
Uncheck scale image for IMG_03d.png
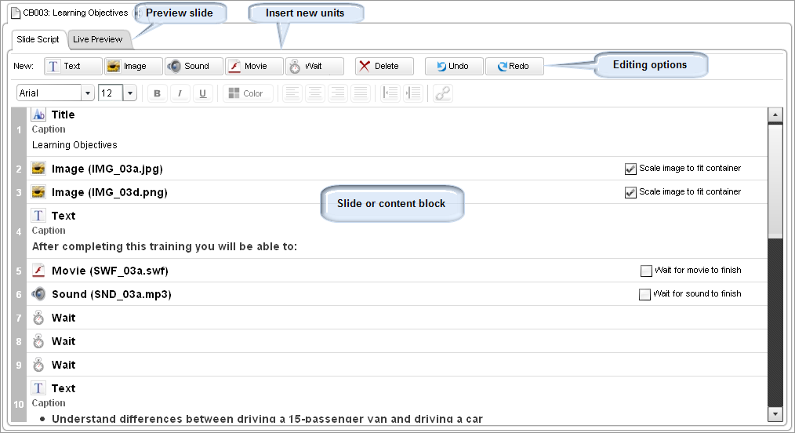pyautogui.click(x=630, y=192)
